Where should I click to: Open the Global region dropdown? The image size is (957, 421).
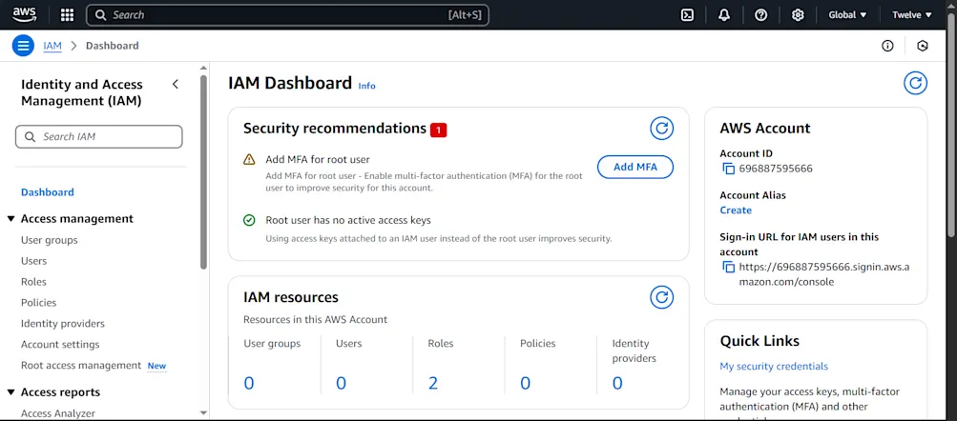847,15
